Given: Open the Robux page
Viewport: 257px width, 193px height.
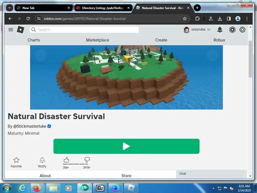Looking at the screenshot, I should pos(219,40).
